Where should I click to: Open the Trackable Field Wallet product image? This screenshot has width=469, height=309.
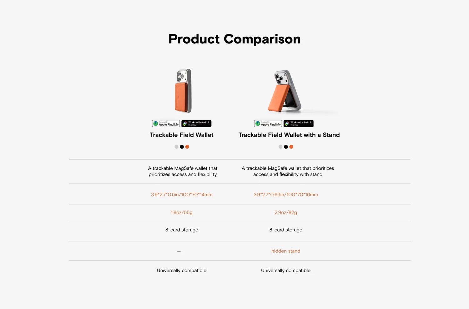tap(183, 91)
